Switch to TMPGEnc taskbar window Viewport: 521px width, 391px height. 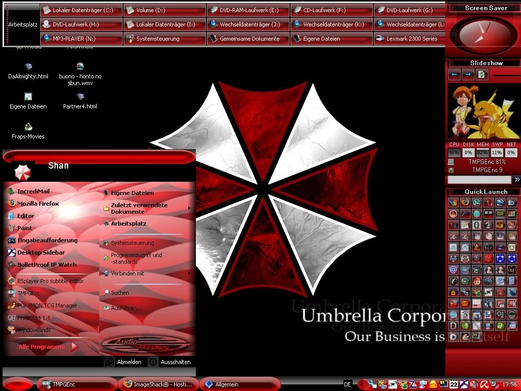76,384
